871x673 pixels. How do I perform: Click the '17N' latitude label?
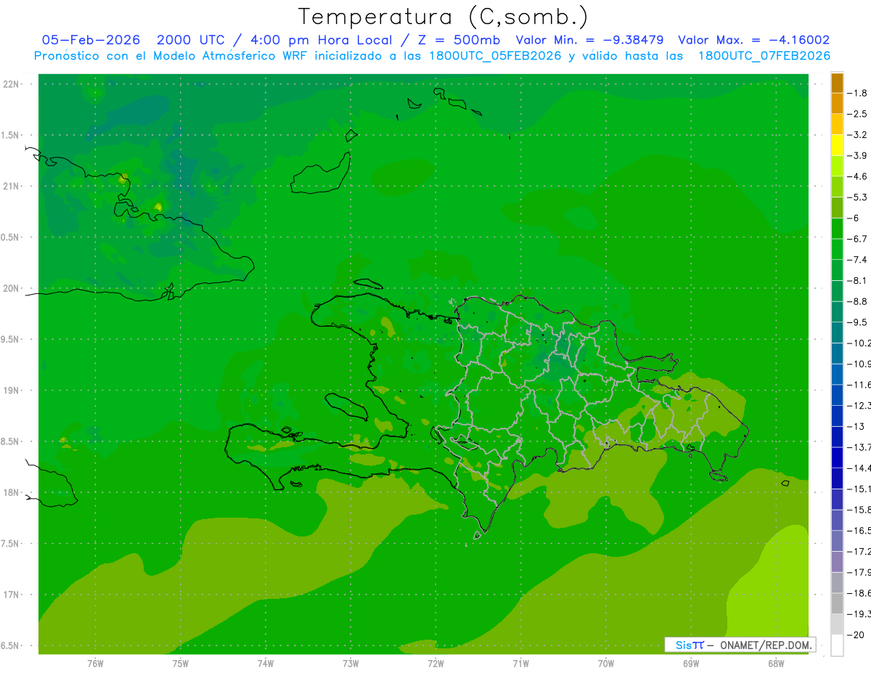coord(11,595)
